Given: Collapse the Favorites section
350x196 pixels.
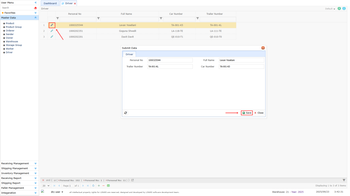Looking at the screenshot, I should pyautogui.click(x=36, y=13).
